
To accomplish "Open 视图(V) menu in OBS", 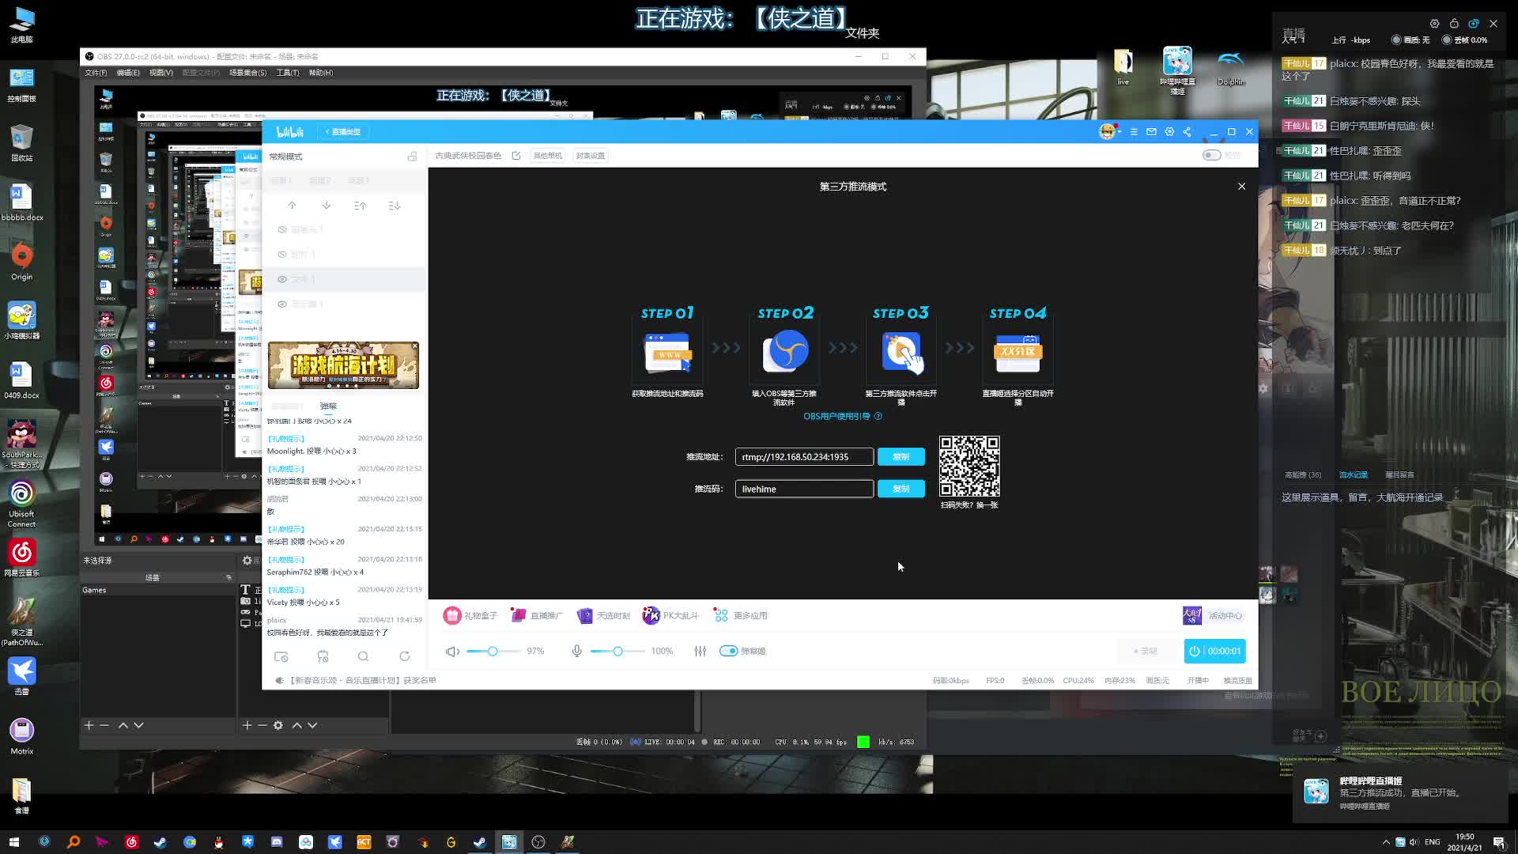I will coord(160,73).
